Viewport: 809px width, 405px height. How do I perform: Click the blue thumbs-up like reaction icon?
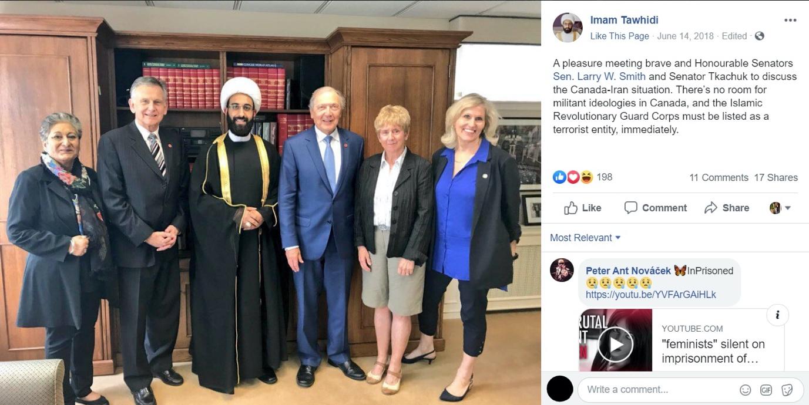(x=559, y=177)
